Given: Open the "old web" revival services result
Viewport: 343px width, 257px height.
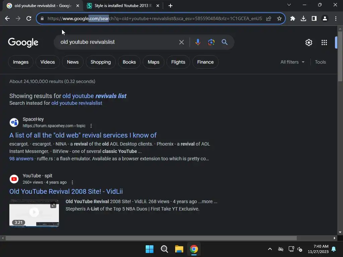Looking at the screenshot, I should tap(83, 135).
